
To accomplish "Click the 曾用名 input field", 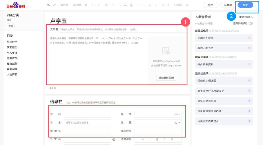I will [x=87, y=131].
